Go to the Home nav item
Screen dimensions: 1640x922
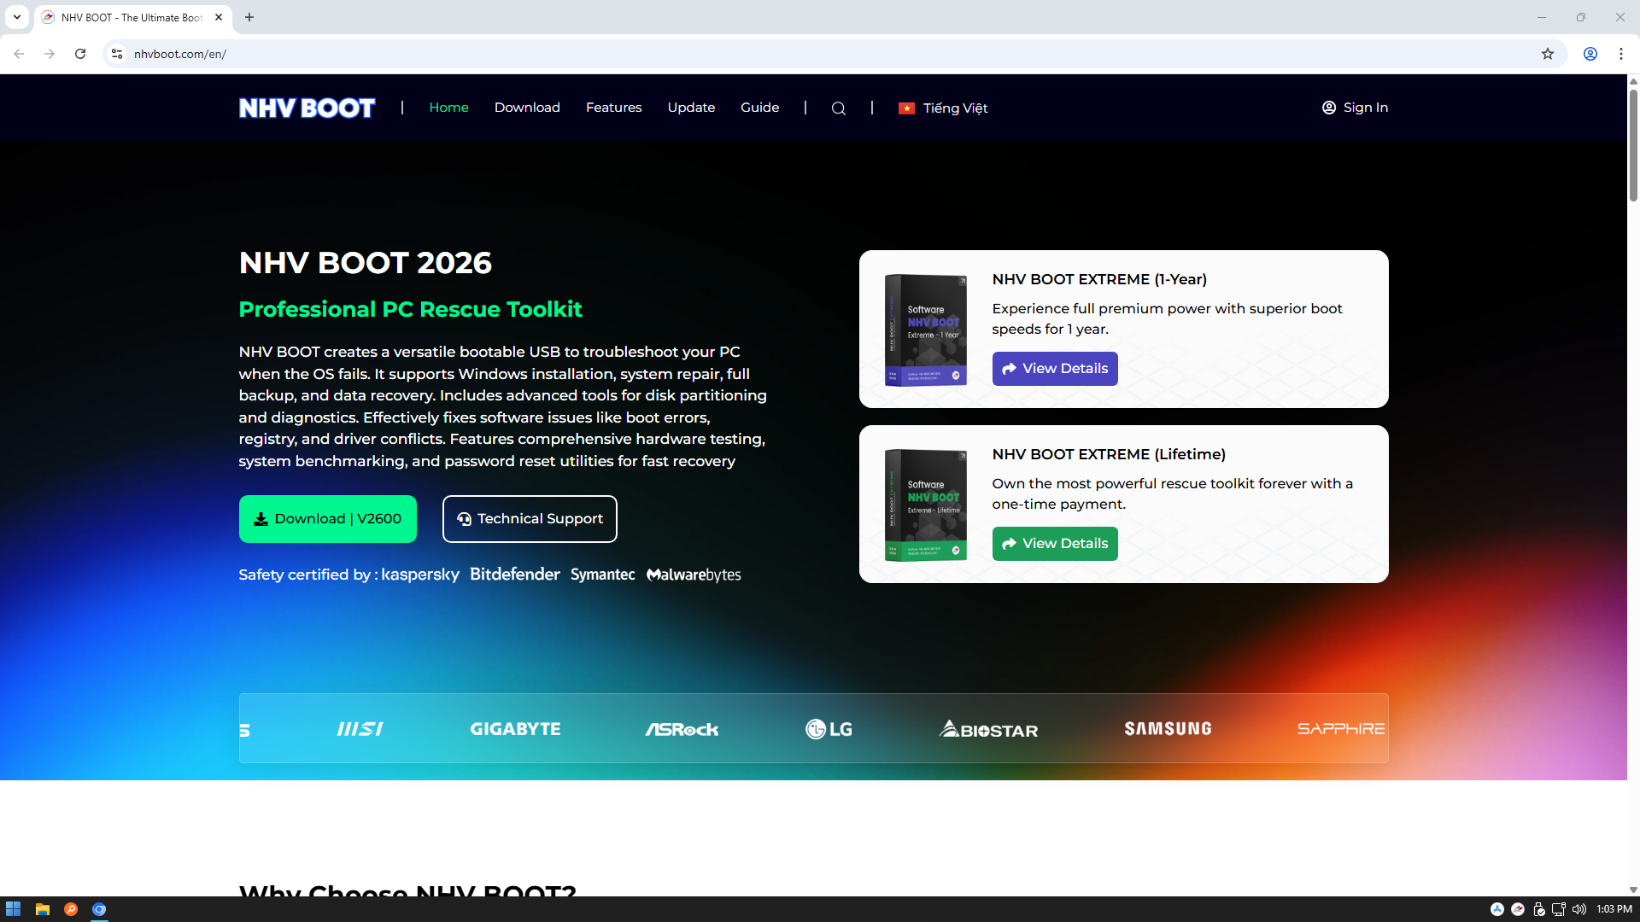point(448,108)
